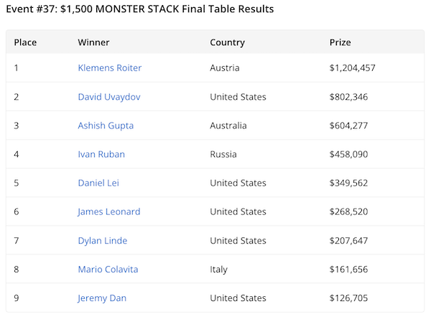This screenshot has width=431, height=322.
Task: Select the Australia country cell
Action: click(x=228, y=125)
